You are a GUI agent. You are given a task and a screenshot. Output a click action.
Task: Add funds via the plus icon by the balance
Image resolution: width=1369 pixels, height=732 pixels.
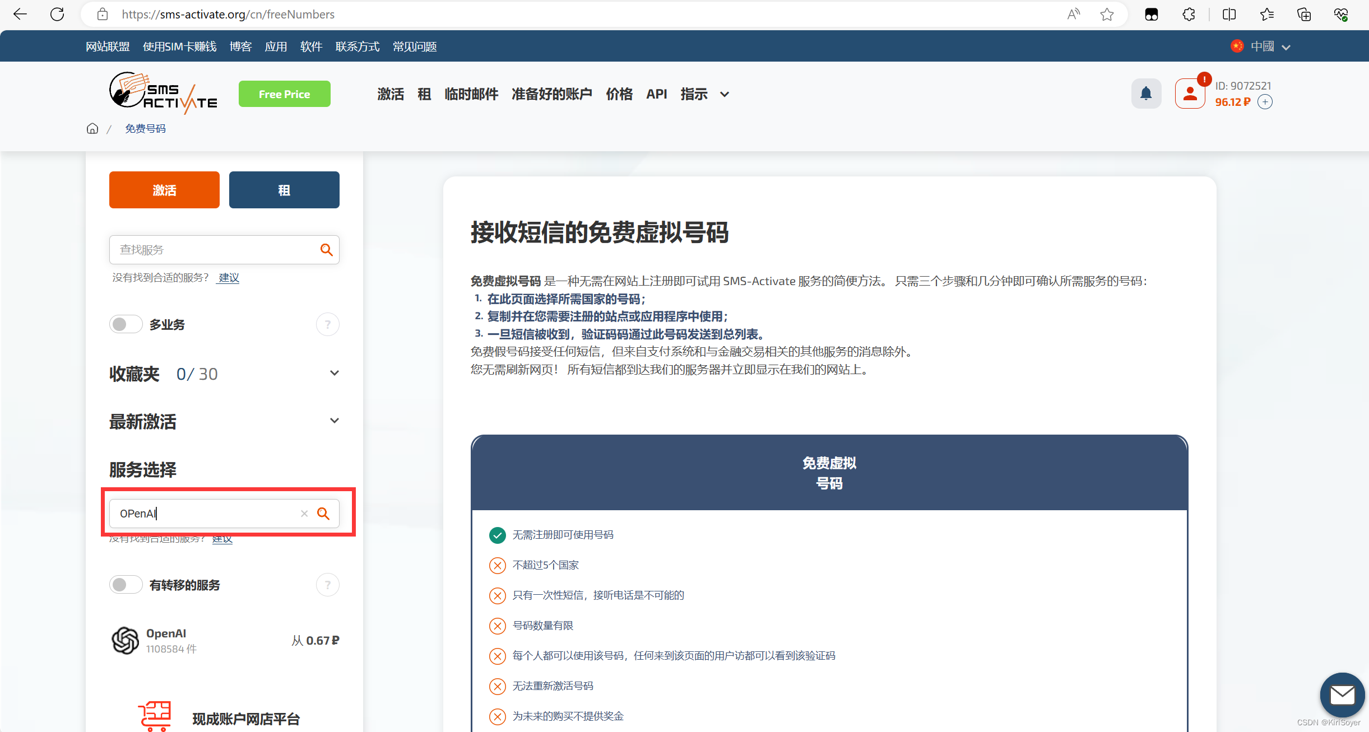point(1265,102)
